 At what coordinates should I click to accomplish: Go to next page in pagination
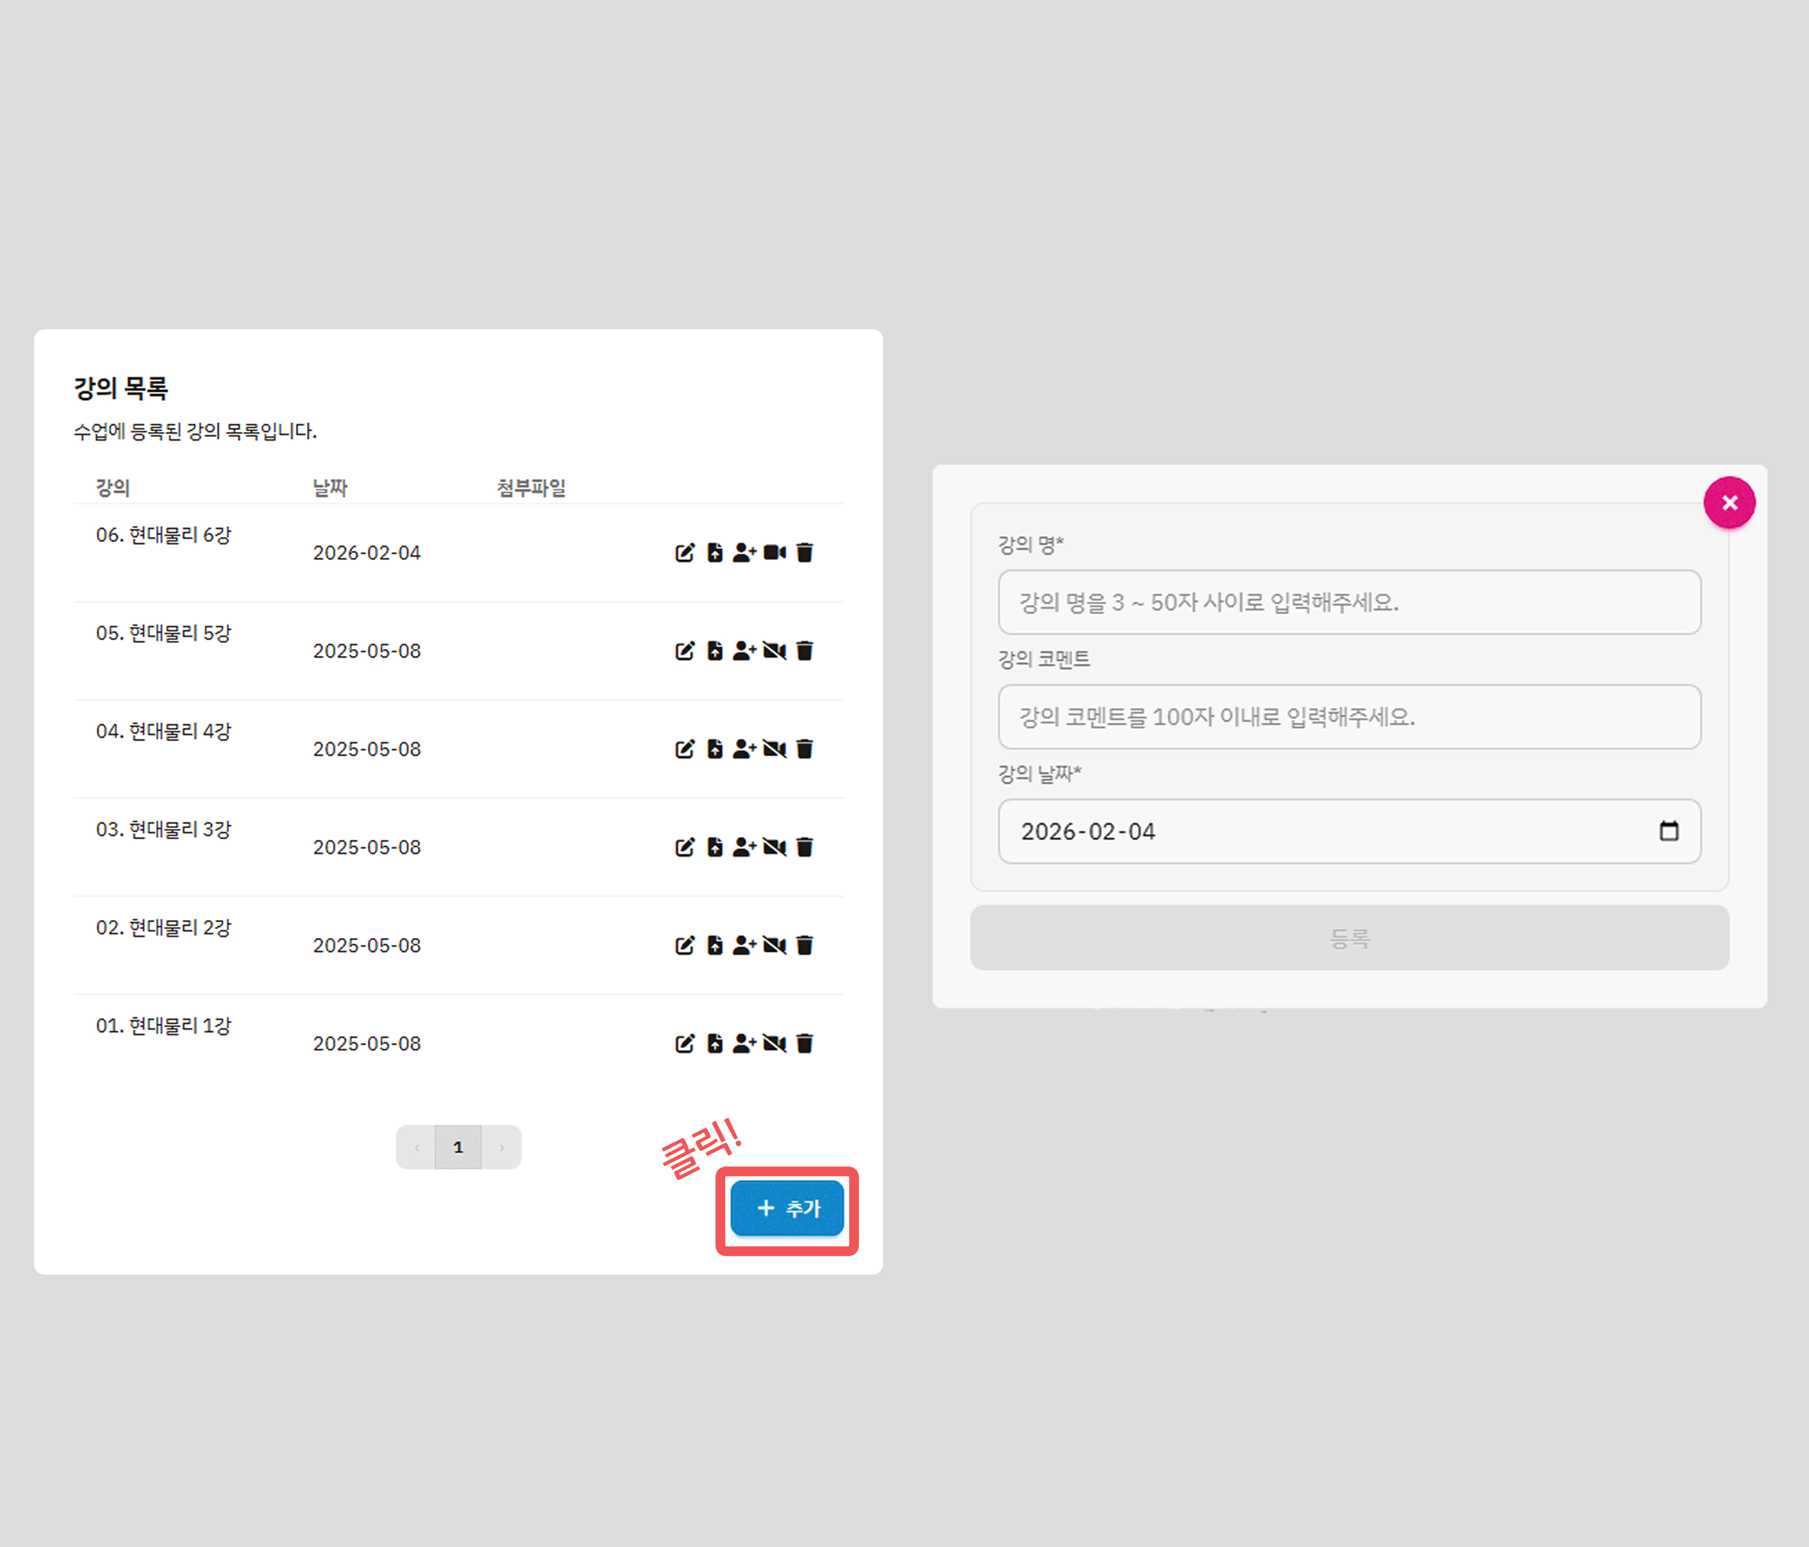click(x=501, y=1147)
